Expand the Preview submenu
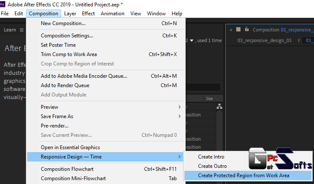 [106, 107]
